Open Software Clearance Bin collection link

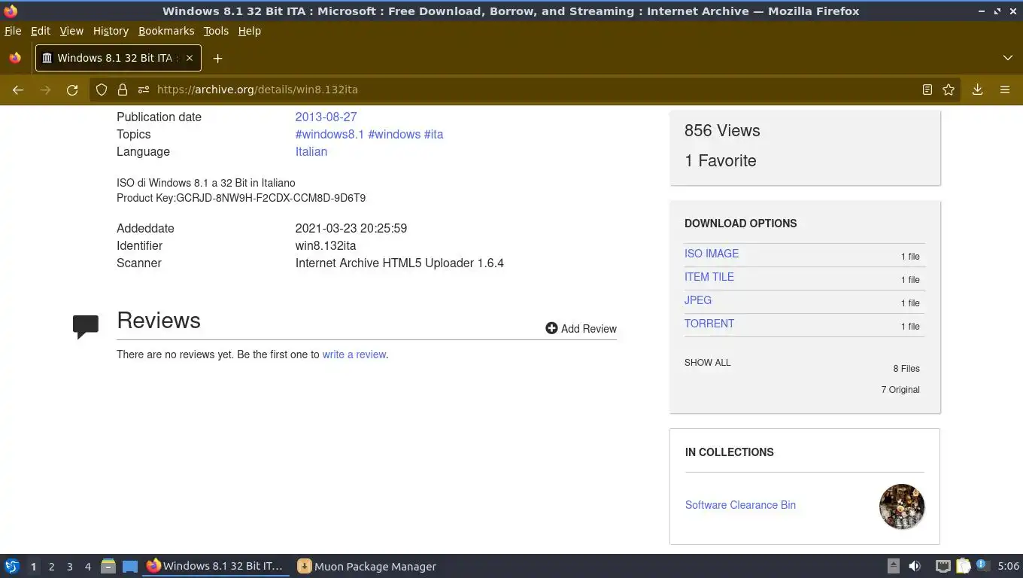tap(740, 505)
